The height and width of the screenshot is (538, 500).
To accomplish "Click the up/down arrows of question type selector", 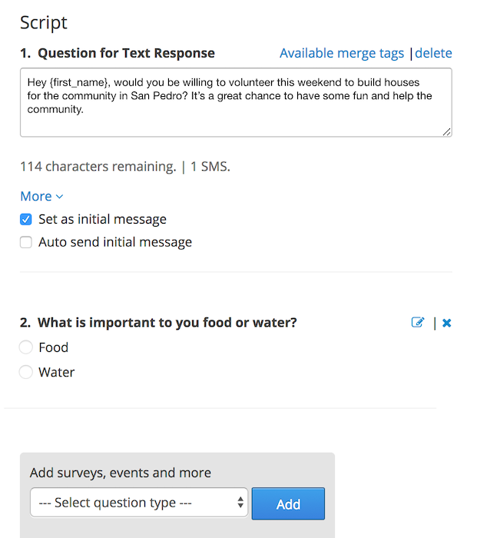I will tap(240, 503).
